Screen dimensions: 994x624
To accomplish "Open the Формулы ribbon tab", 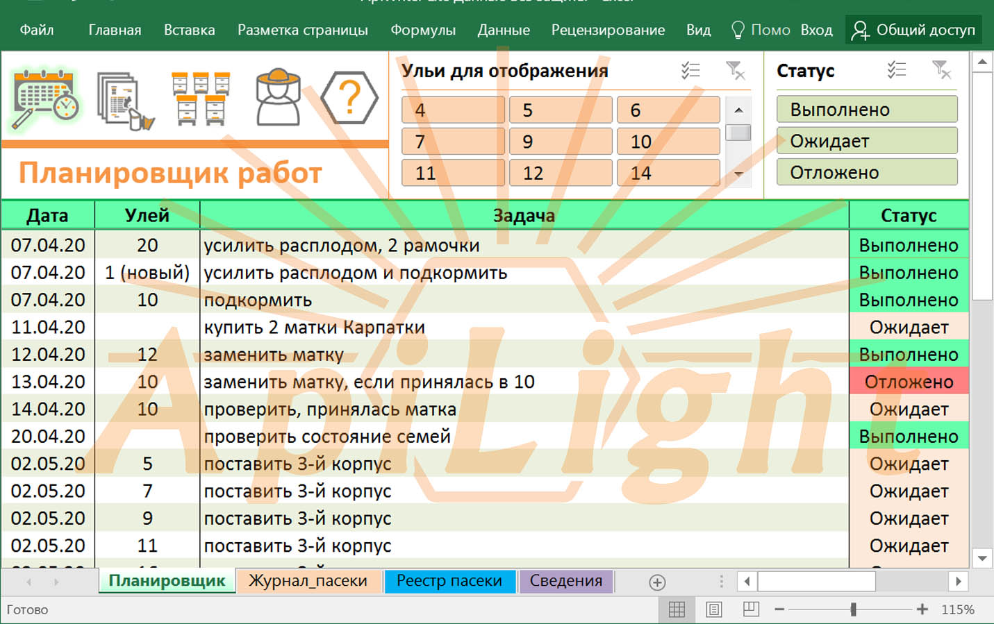I will (422, 30).
